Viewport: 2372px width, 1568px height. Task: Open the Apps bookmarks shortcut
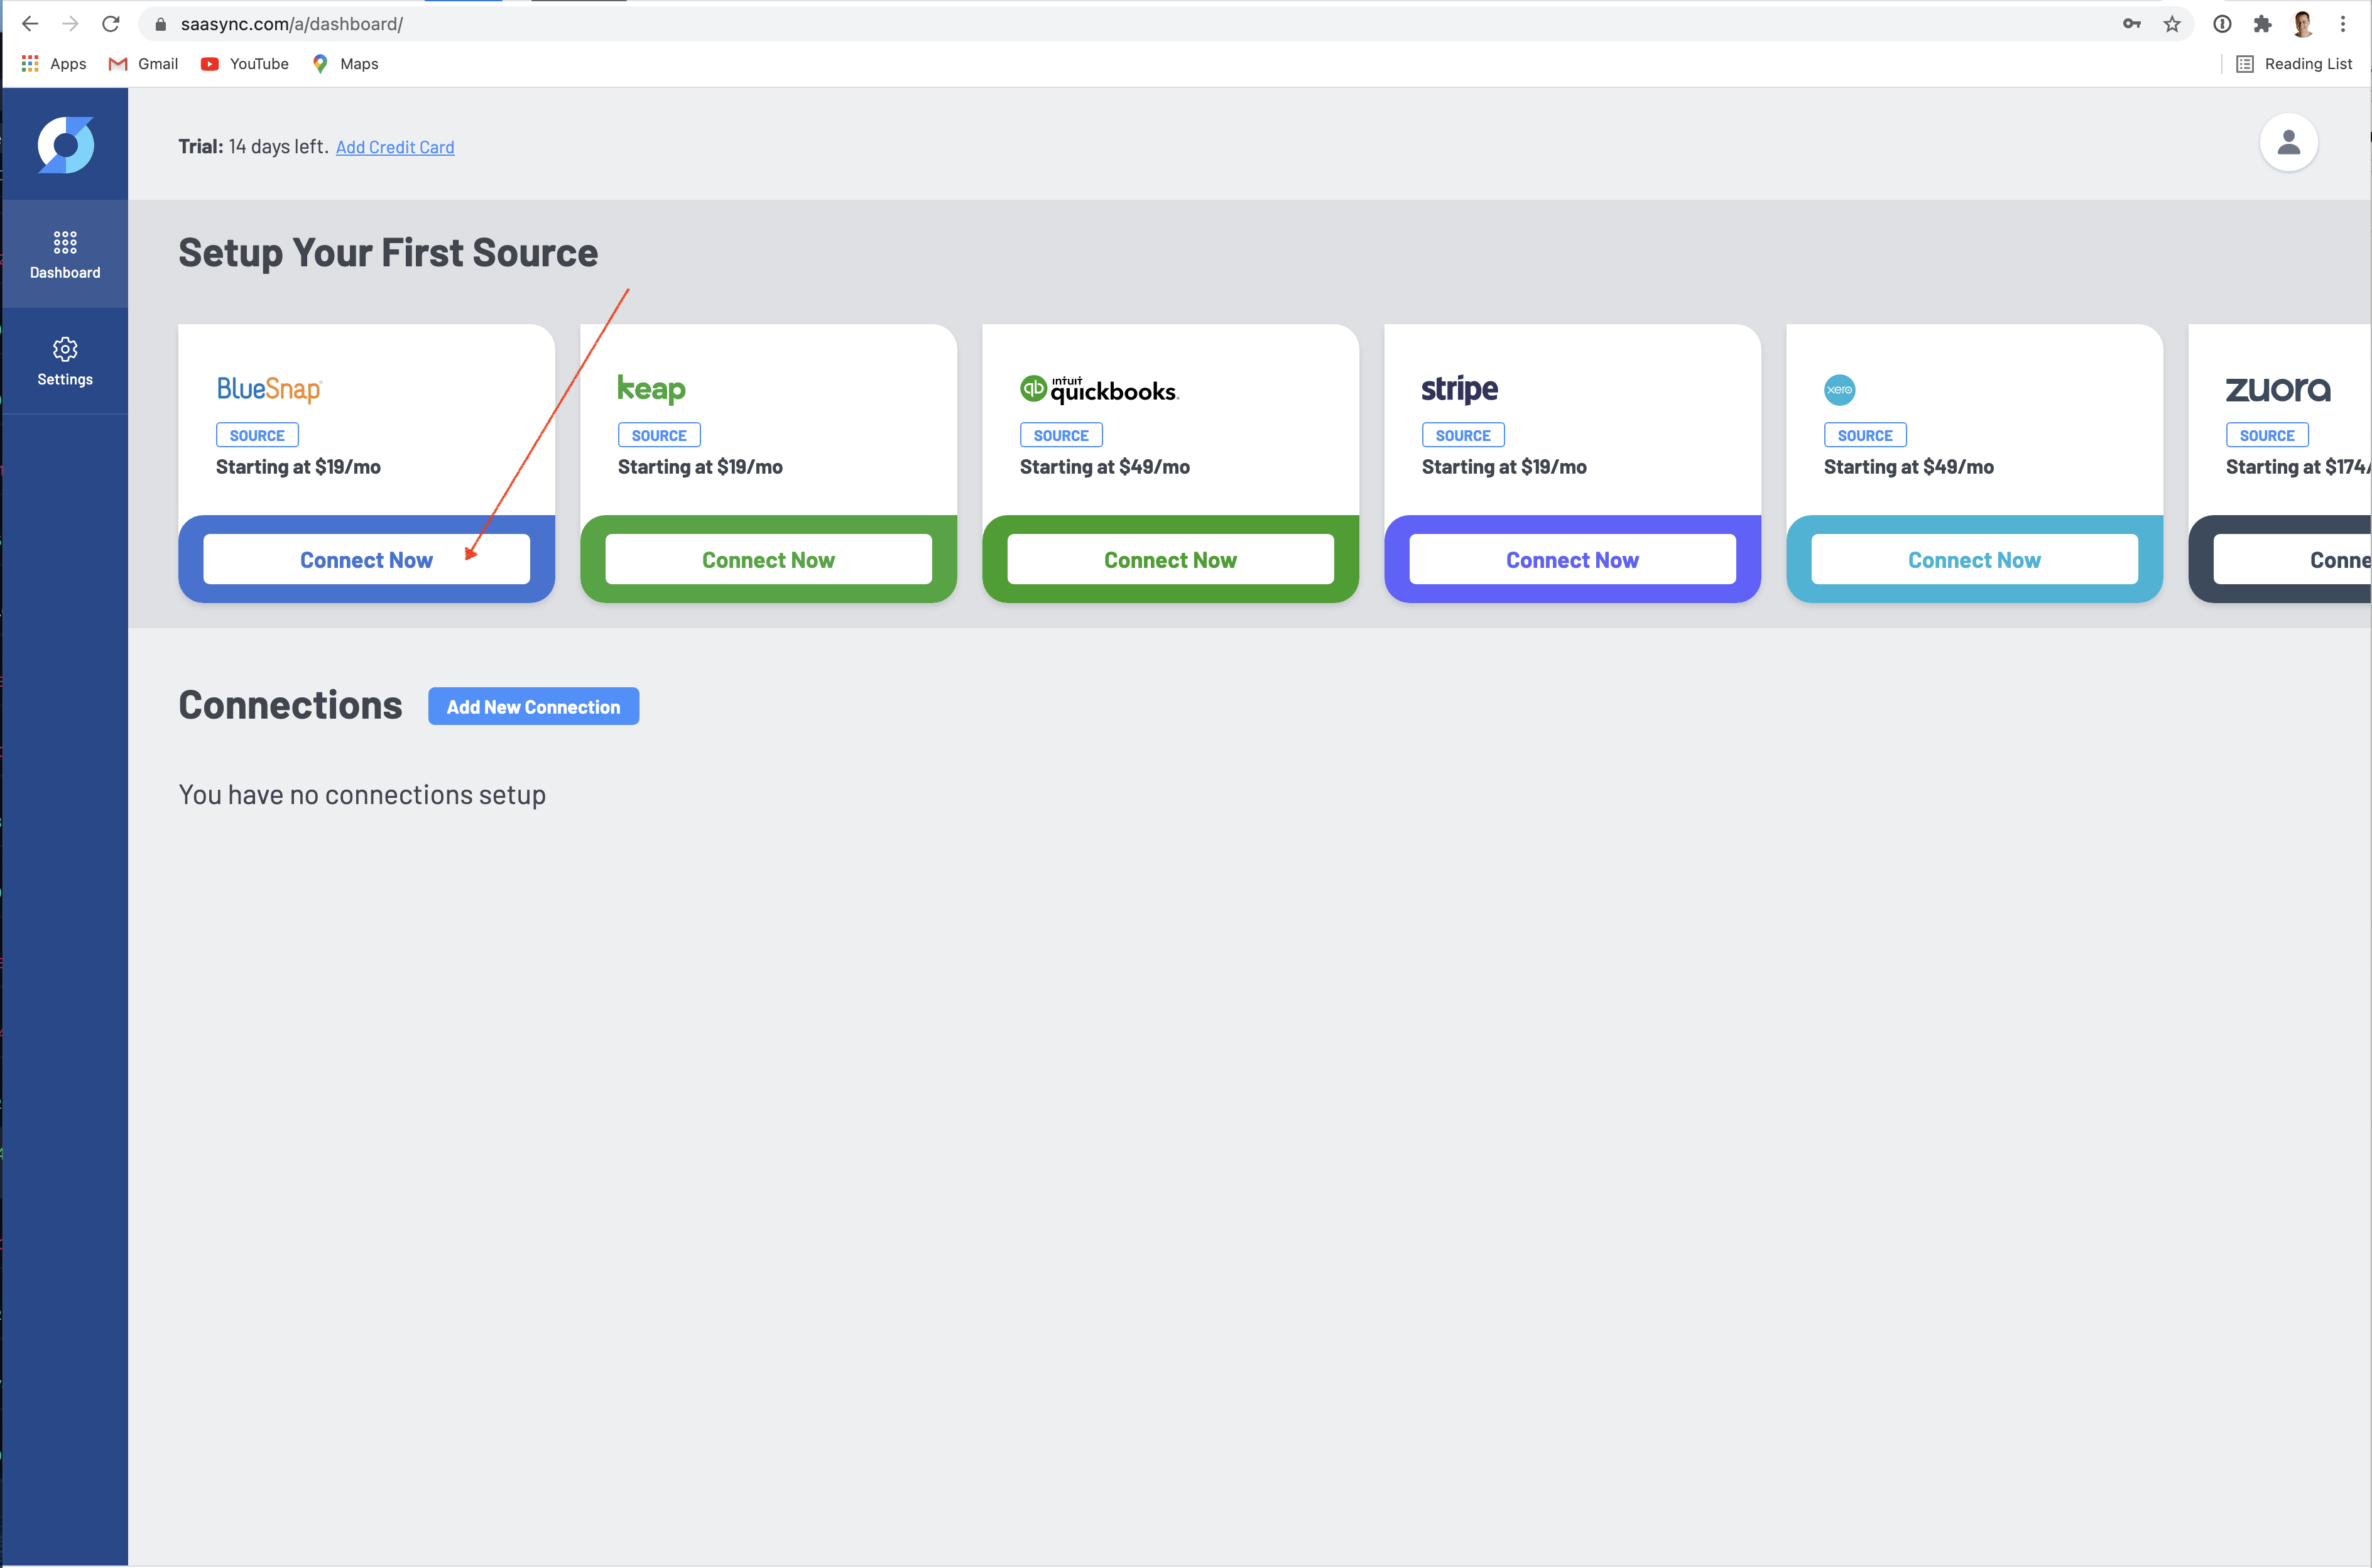pyautogui.click(x=54, y=64)
